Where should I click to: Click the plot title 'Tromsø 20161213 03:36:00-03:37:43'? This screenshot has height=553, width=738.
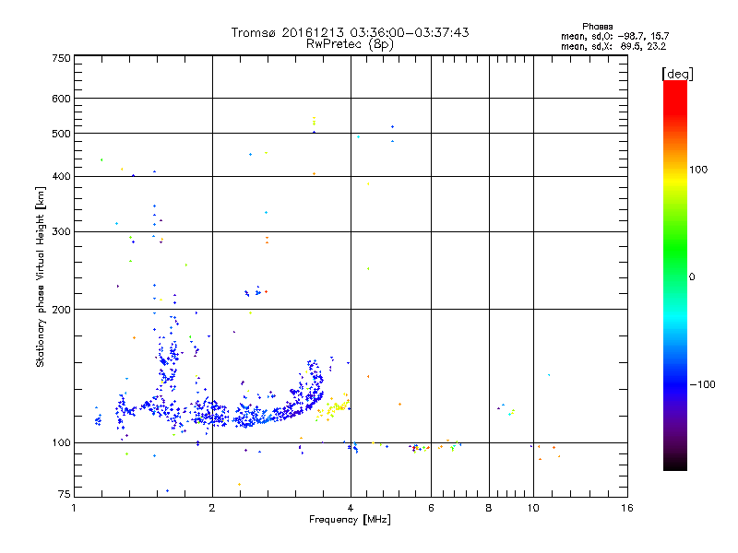pos(350,32)
